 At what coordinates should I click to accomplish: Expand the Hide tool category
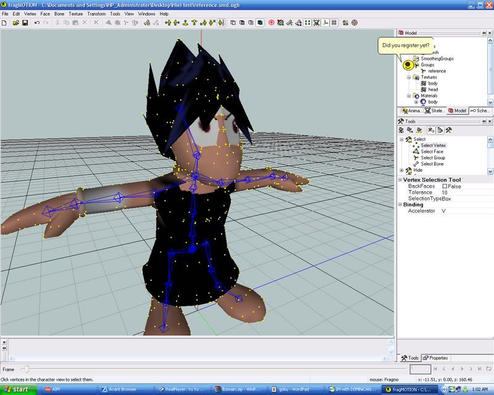401,170
